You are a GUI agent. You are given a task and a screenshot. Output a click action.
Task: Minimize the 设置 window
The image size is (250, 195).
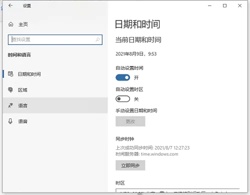tap(209, 5)
